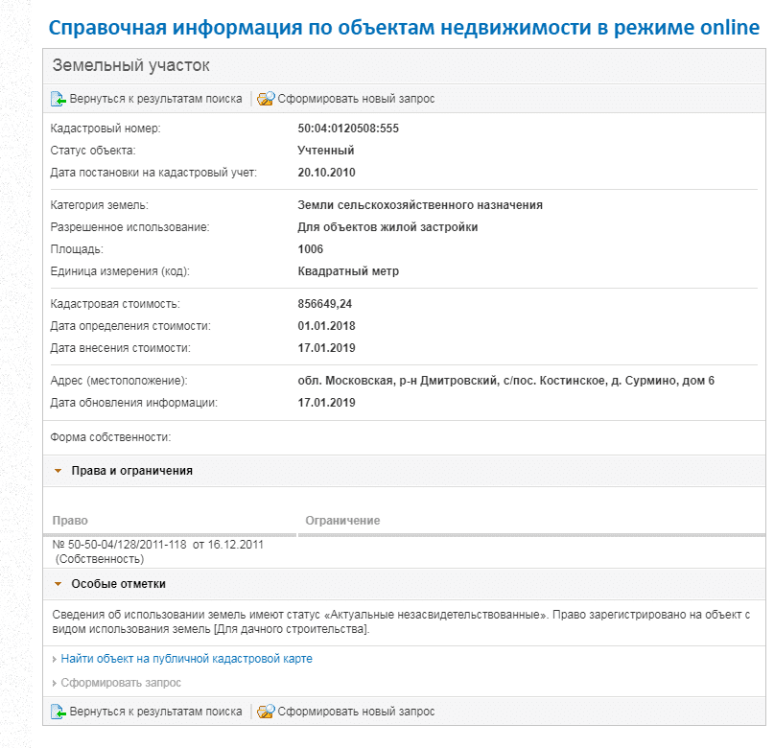774x748 pixels.
Task: Click the top new-request magnifier icon
Action: pos(266,99)
